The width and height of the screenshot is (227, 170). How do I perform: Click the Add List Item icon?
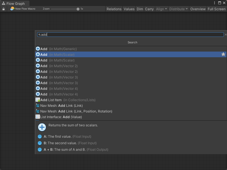click(38, 100)
